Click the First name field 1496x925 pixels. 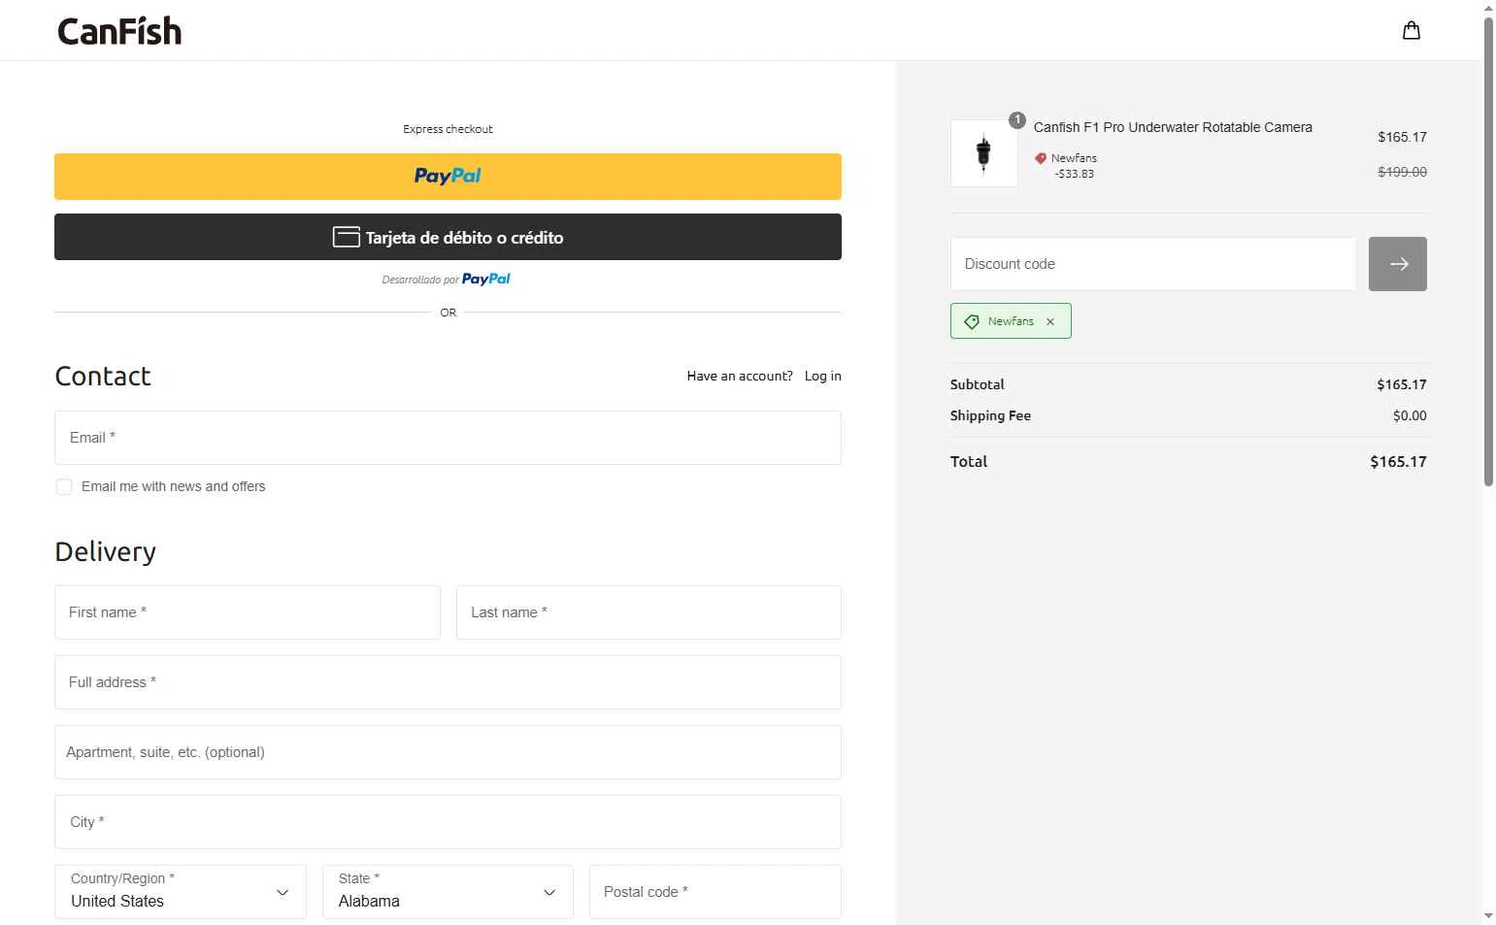(x=248, y=612)
